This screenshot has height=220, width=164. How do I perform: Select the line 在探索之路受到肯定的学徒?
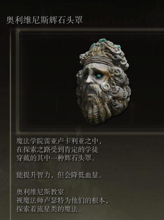pos(57,150)
